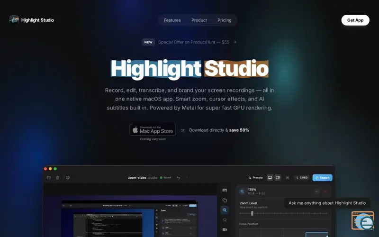Select the camera sidebar icon
379x237 pixels.
(x=225, y=229)
